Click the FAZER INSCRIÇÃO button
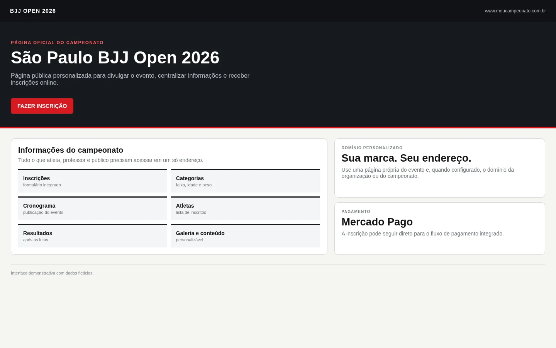This screenshot has width=556, height=348. point(42,106)
